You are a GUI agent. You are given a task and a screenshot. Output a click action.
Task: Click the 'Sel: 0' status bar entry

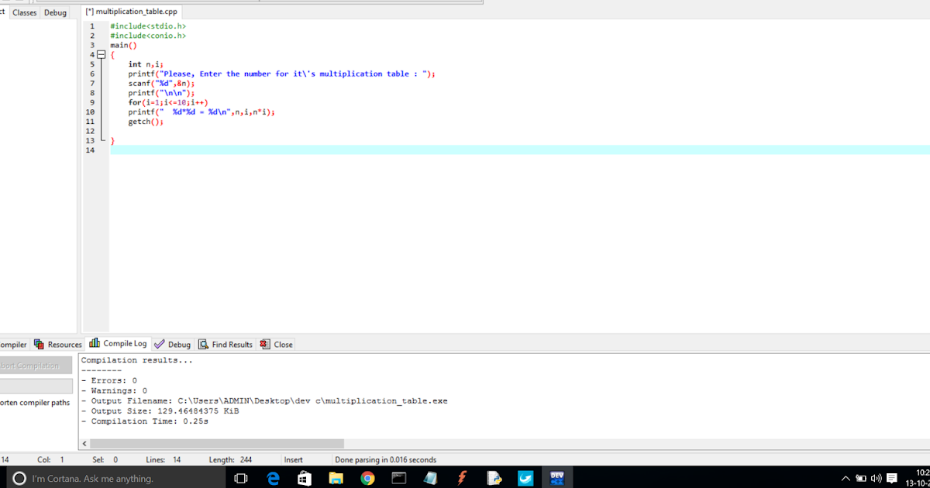(x=105, y=459)
